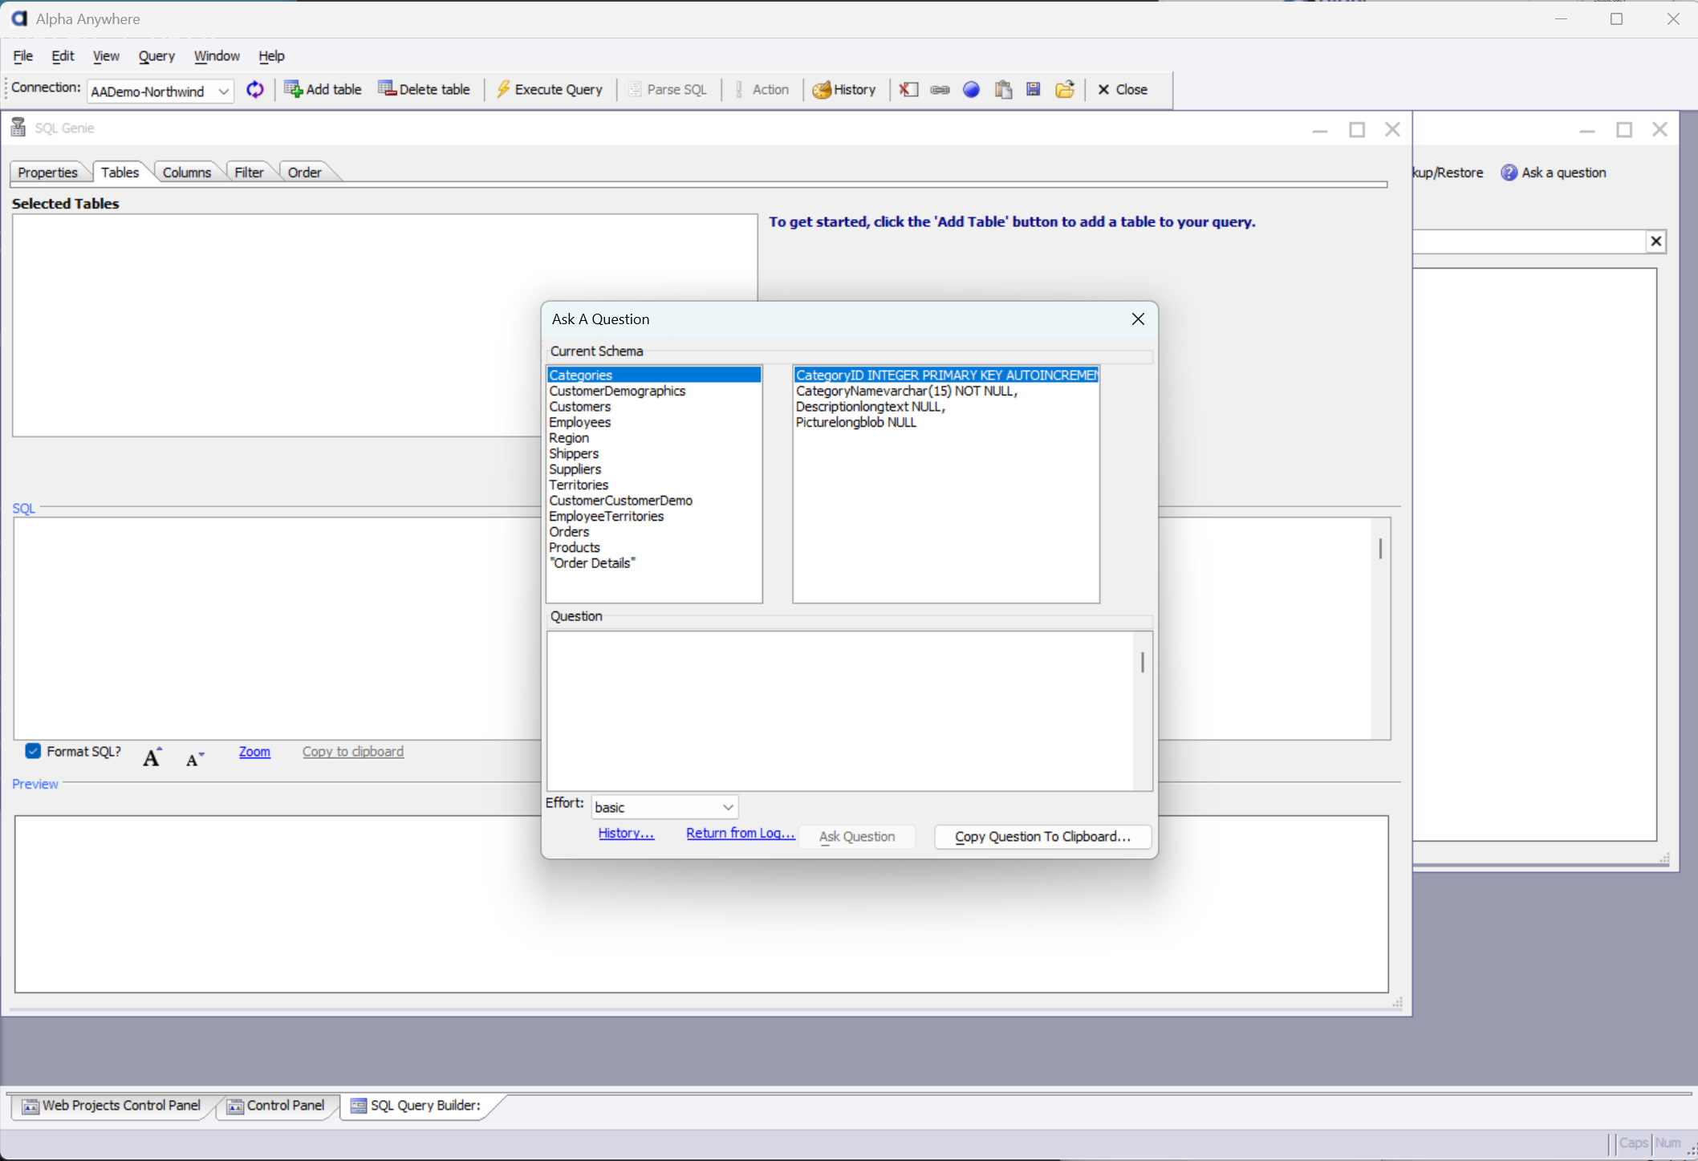Image resolution: width=1698 pixels, height=1161 pixels.
Task: Click the red X clear-query toolbar icon
Action: [x=908, y=90]
